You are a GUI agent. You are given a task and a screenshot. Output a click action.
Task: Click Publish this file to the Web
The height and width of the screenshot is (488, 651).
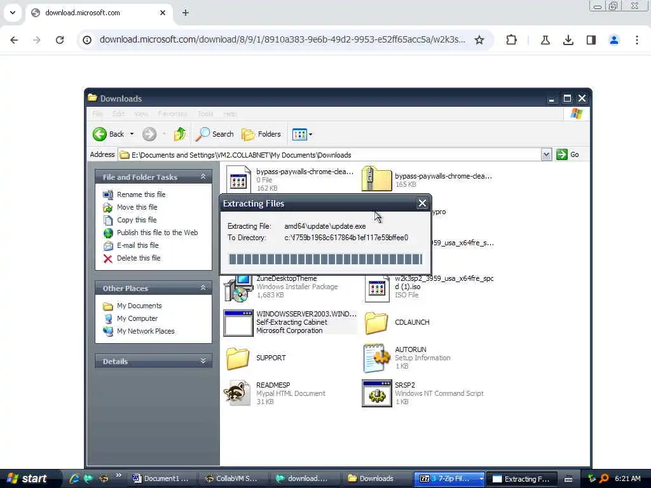tap(158, 233)
